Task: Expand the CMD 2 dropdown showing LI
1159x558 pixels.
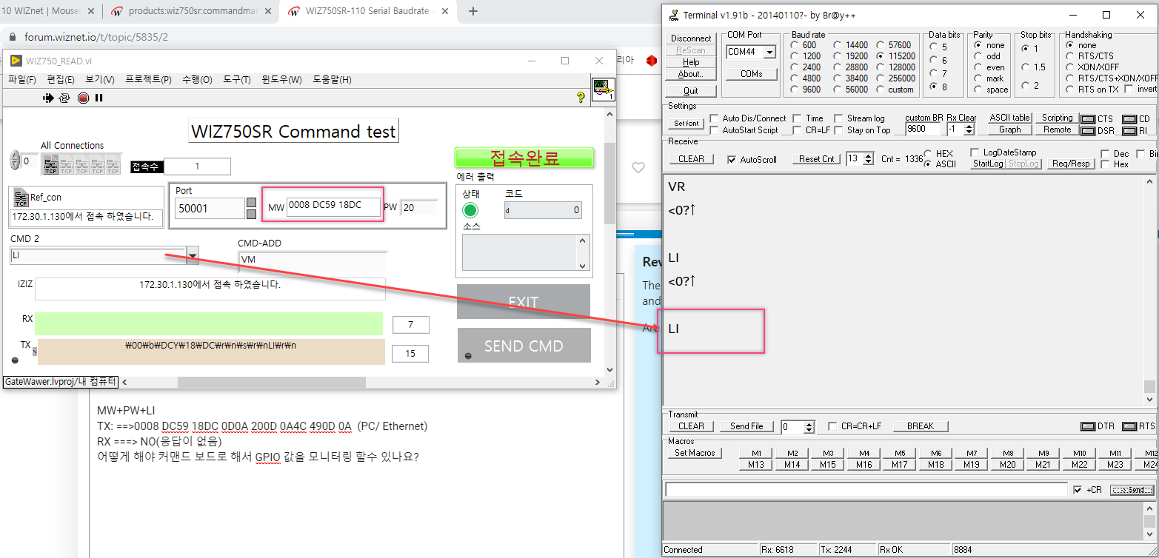Action: [193, 256]
